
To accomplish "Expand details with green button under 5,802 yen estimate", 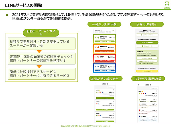I will click(x=105, y=98).
